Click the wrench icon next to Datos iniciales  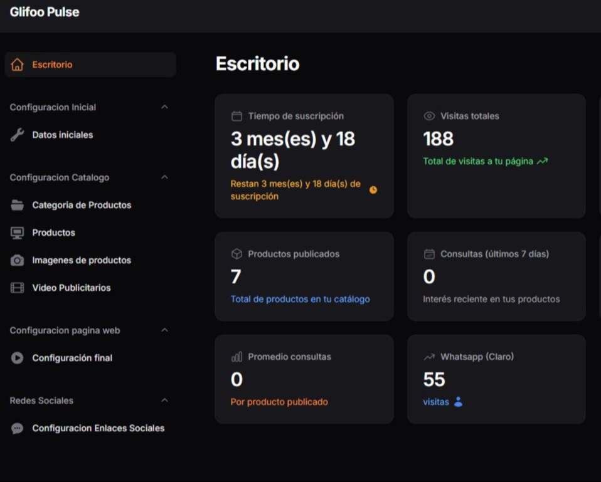click(x=17, y=134)
